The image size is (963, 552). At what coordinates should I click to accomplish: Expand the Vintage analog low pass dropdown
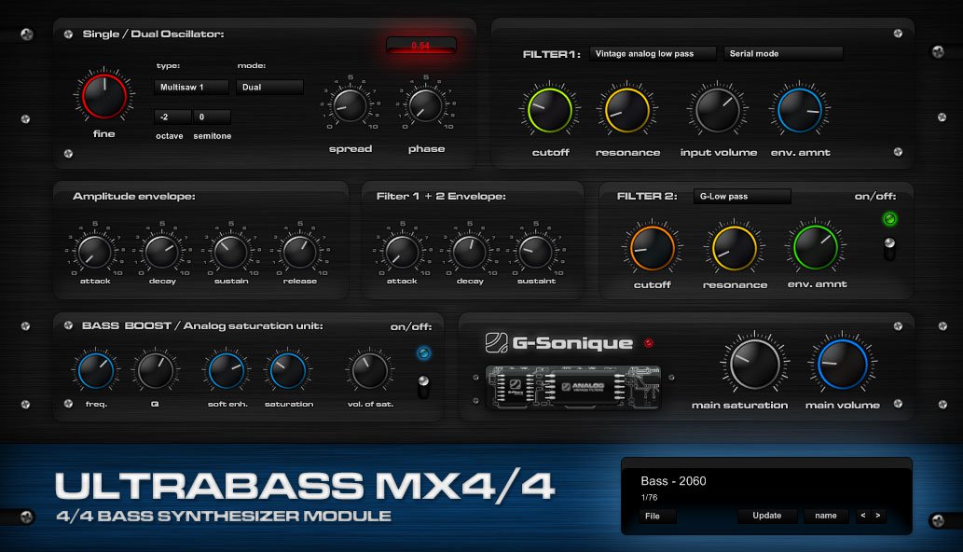[653, 54]
